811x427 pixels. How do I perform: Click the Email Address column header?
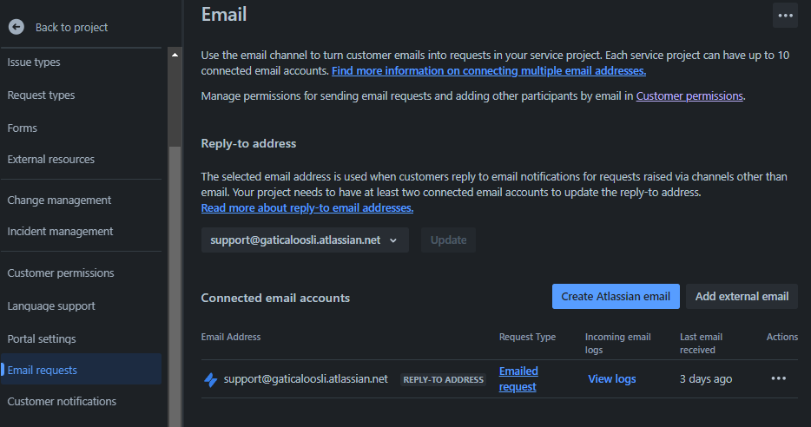point(231,337)
